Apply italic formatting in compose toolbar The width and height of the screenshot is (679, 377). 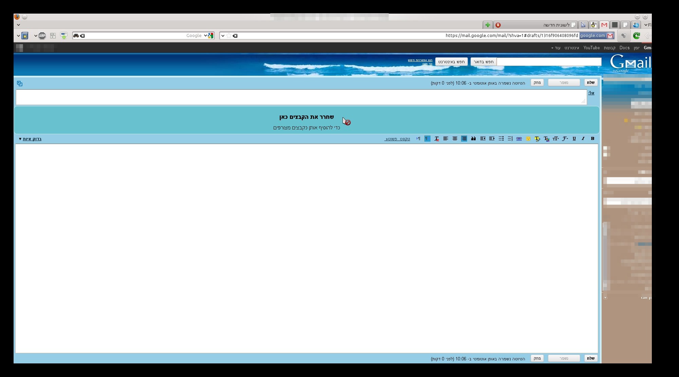(583, 139)
